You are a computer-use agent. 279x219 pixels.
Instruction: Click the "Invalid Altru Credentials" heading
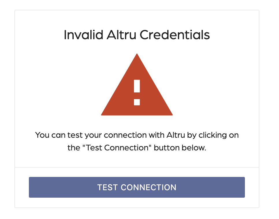pyautogui.click(x=137, y=35)
